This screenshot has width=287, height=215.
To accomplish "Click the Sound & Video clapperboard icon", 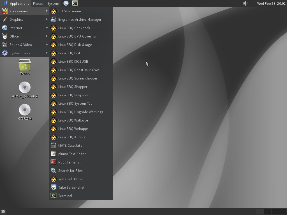I will tap(4, 45).
